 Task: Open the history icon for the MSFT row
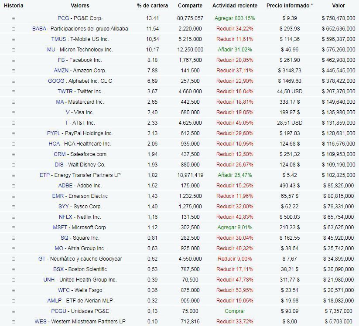14,228
